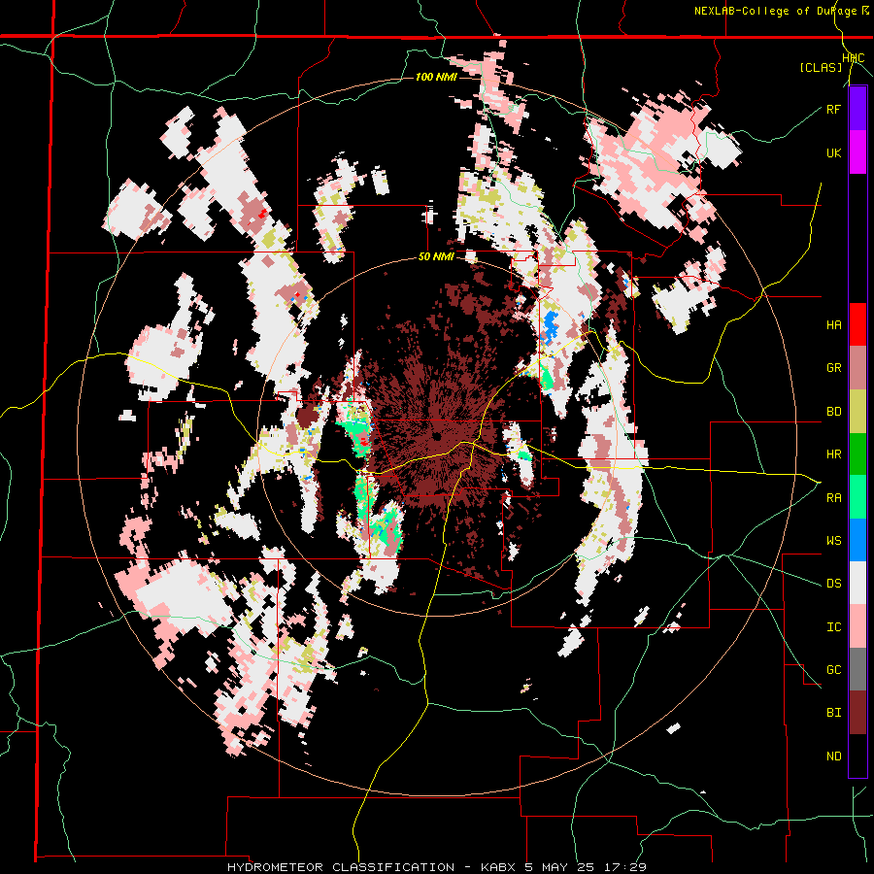Image resolution: width=874 pixels, height=874 pixels.
Task: Click the 'BD' legend label text
Action: pyautogui.click(x=833, y=412)
